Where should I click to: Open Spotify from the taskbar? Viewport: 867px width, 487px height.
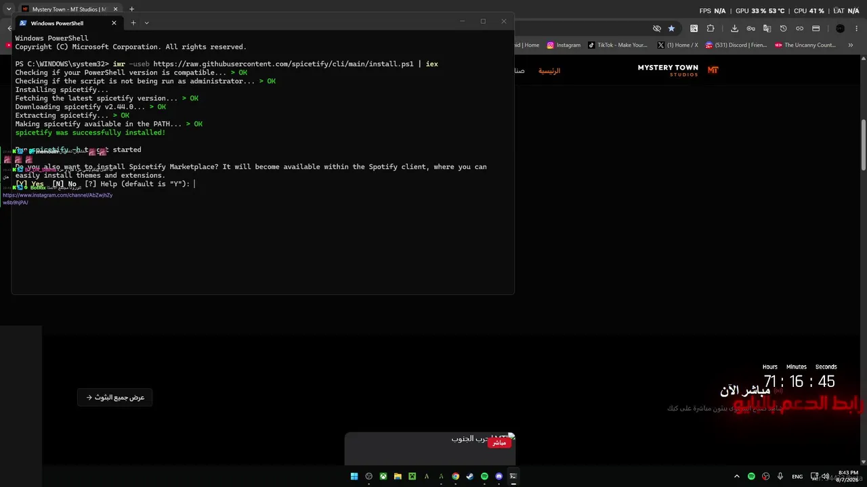point(484,476)
